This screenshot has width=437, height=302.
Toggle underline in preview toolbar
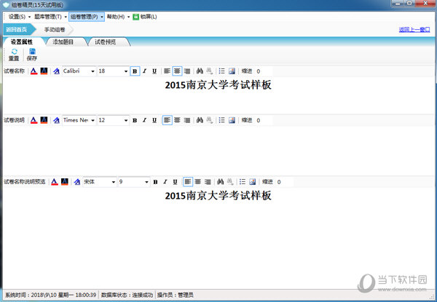pyautogui.click(x=175, y=182)
